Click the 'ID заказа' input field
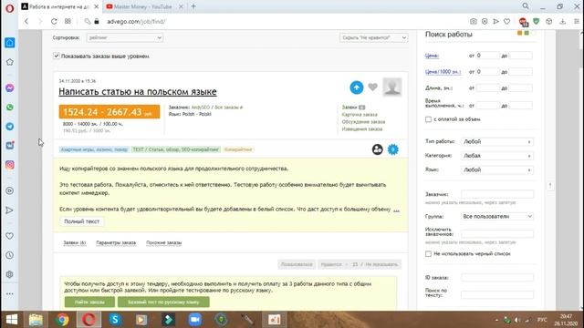Viewport: 584px width, 328px height. click(497, 277)
